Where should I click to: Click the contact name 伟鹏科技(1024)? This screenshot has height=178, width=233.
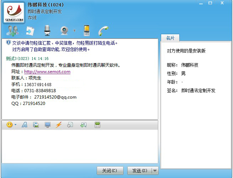[x=46, y=5]
